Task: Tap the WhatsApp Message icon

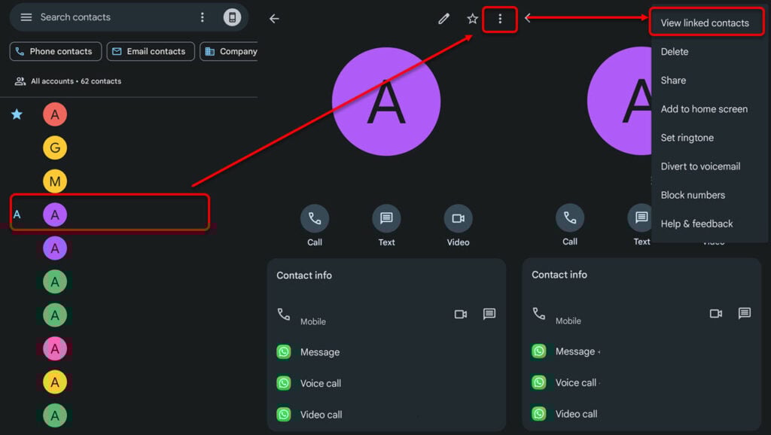Action: tap(282, 351)
